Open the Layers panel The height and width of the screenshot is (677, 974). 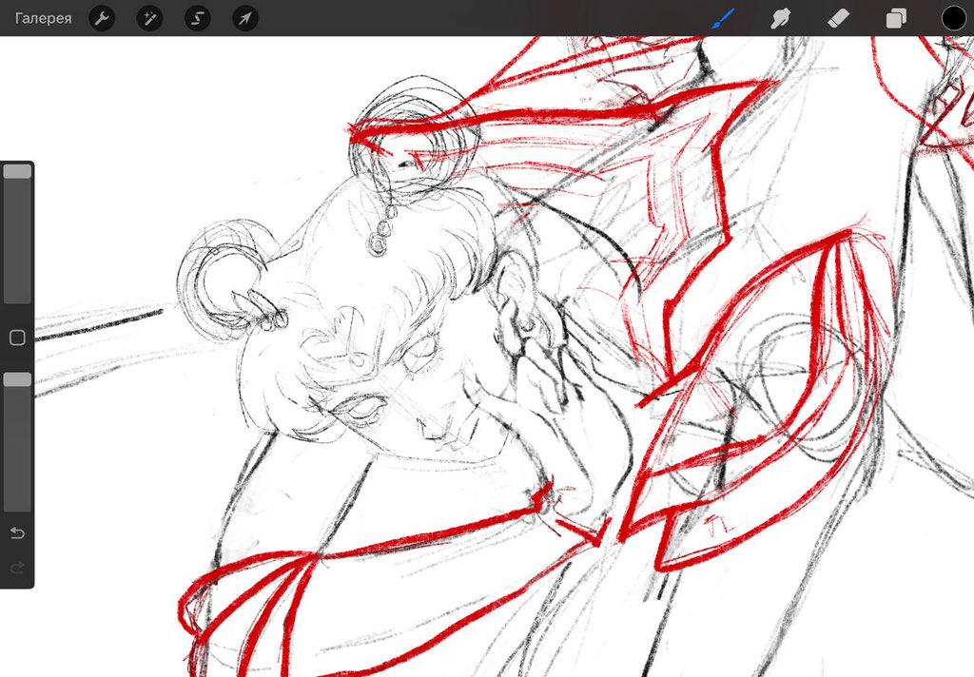pyautogui.click(x=896, y=19)
